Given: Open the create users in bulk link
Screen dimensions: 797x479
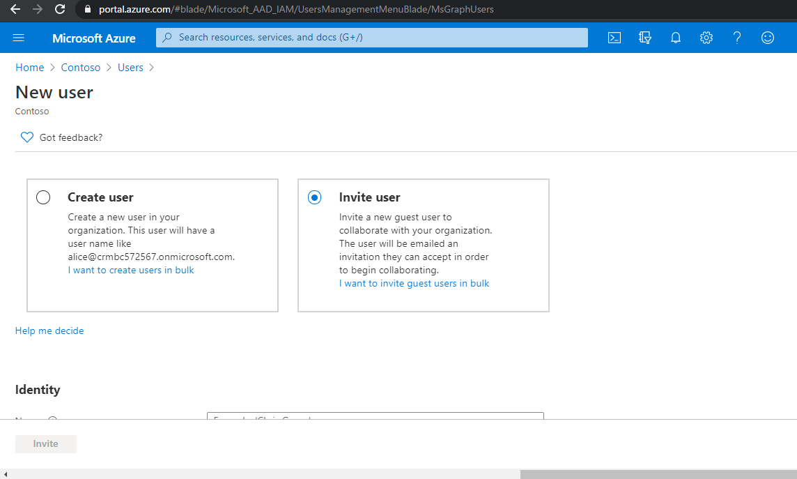Looking at the screenshot, I should click(130, 270).
